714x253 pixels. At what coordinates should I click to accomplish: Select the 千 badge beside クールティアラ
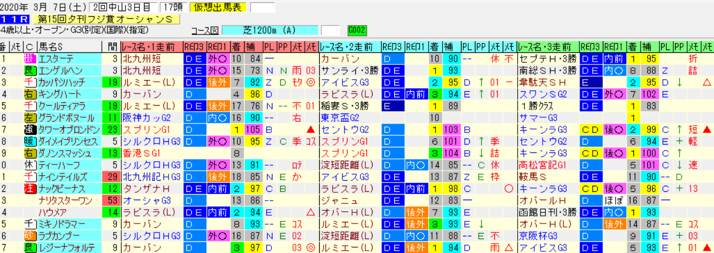click(x=29, y=106)
